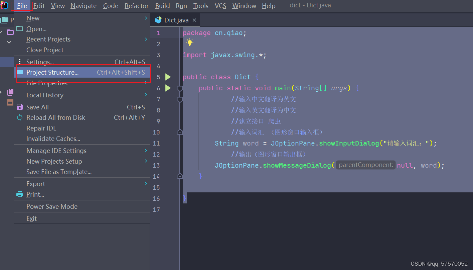This screenshot has height=270, width=473.
Task: Click the IntelliJ IDEA logo icon
Action: pos(4,6)
